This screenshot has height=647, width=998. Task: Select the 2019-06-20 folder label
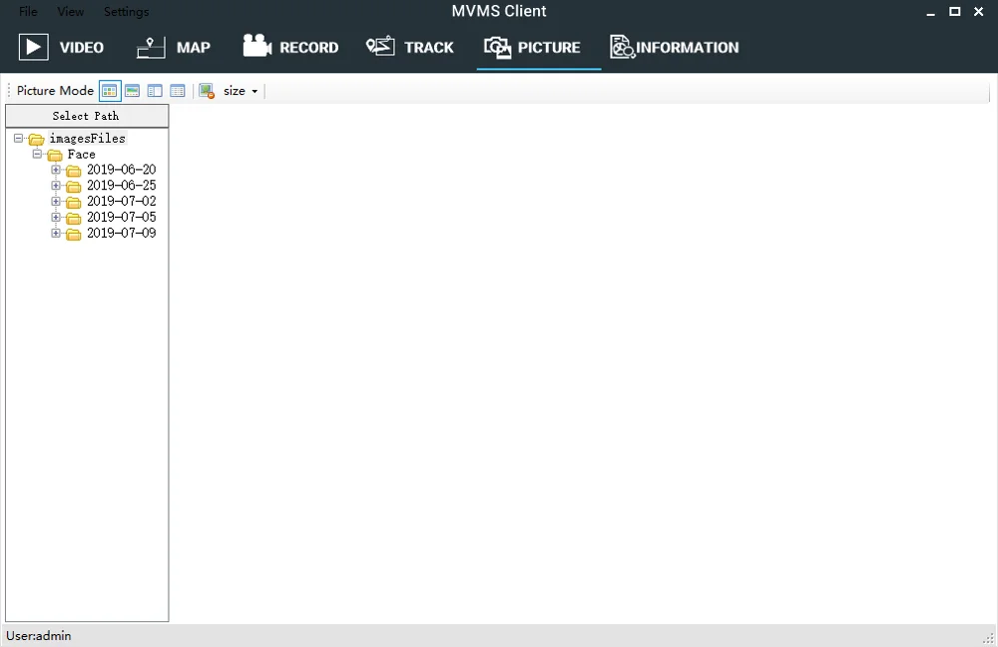[x=121, y=170]
